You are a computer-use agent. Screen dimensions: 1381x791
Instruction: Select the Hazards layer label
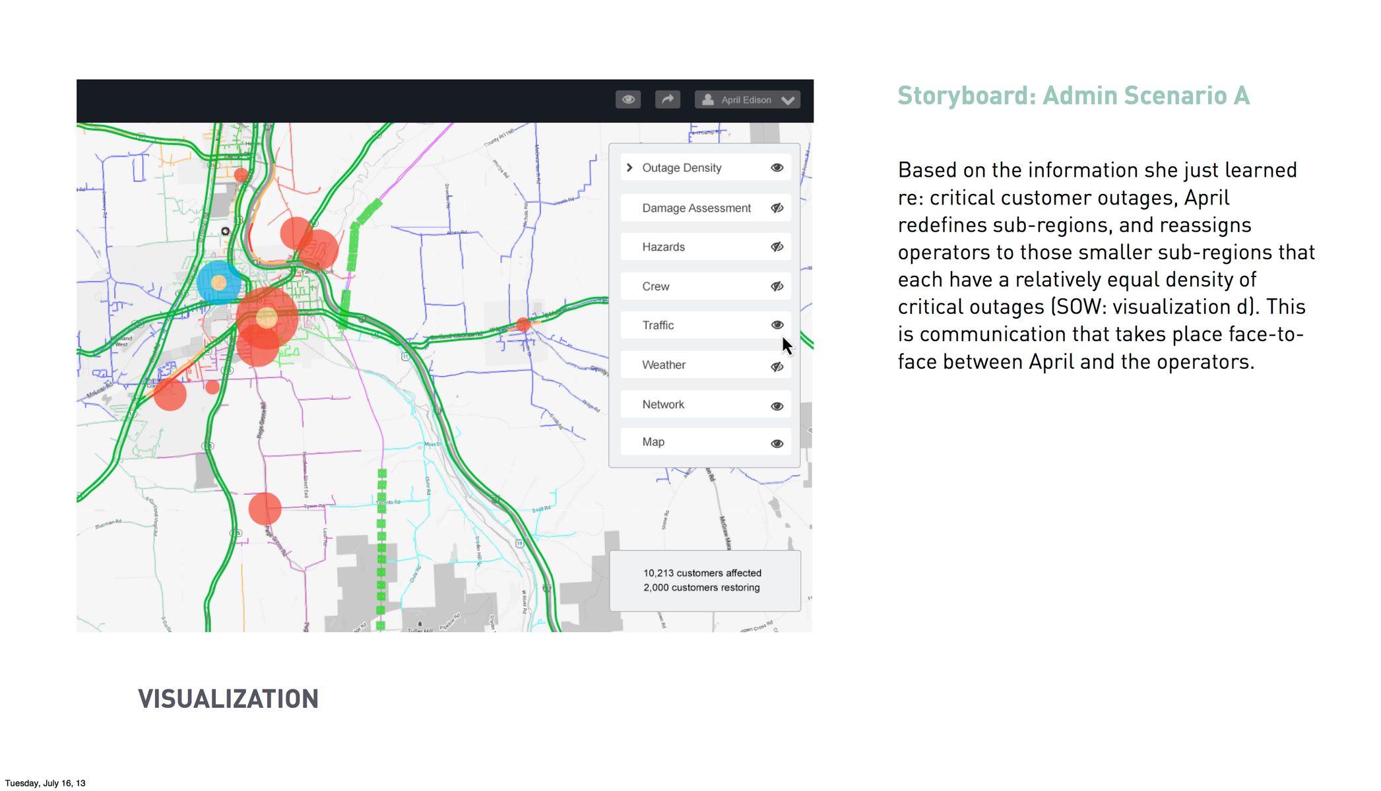click(663, 247)
